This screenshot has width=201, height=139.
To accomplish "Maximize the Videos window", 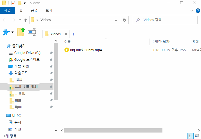I will 182,3.
